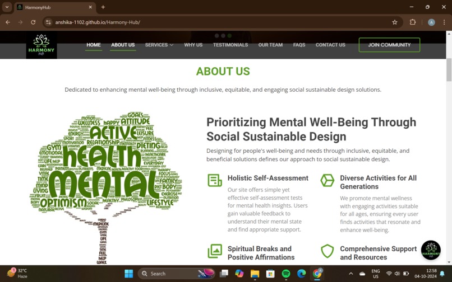Switch ENG US input language
The height and width of the screenshot is (282, 452).
375,274
